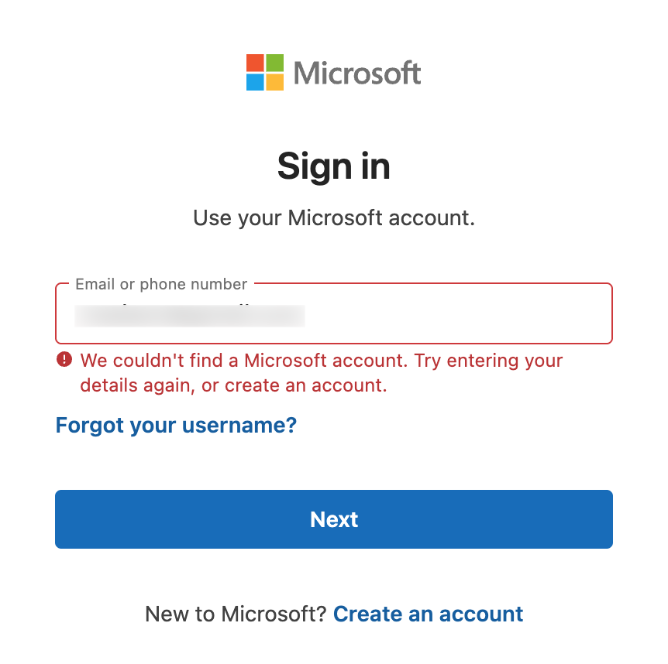Click the Email or phone number floating label
668x664 pixels.
(x=160, y=284)
